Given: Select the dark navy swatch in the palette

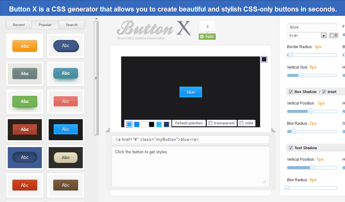Looking at the screenshot, I should coord(166,124).
